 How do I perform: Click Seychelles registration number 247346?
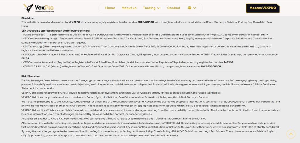click(x=228, y=62)
